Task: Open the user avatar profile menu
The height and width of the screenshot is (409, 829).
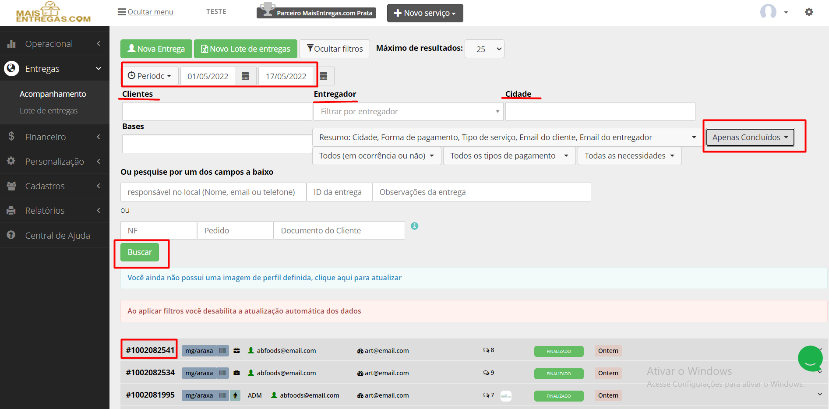Action: coord(773,12)
